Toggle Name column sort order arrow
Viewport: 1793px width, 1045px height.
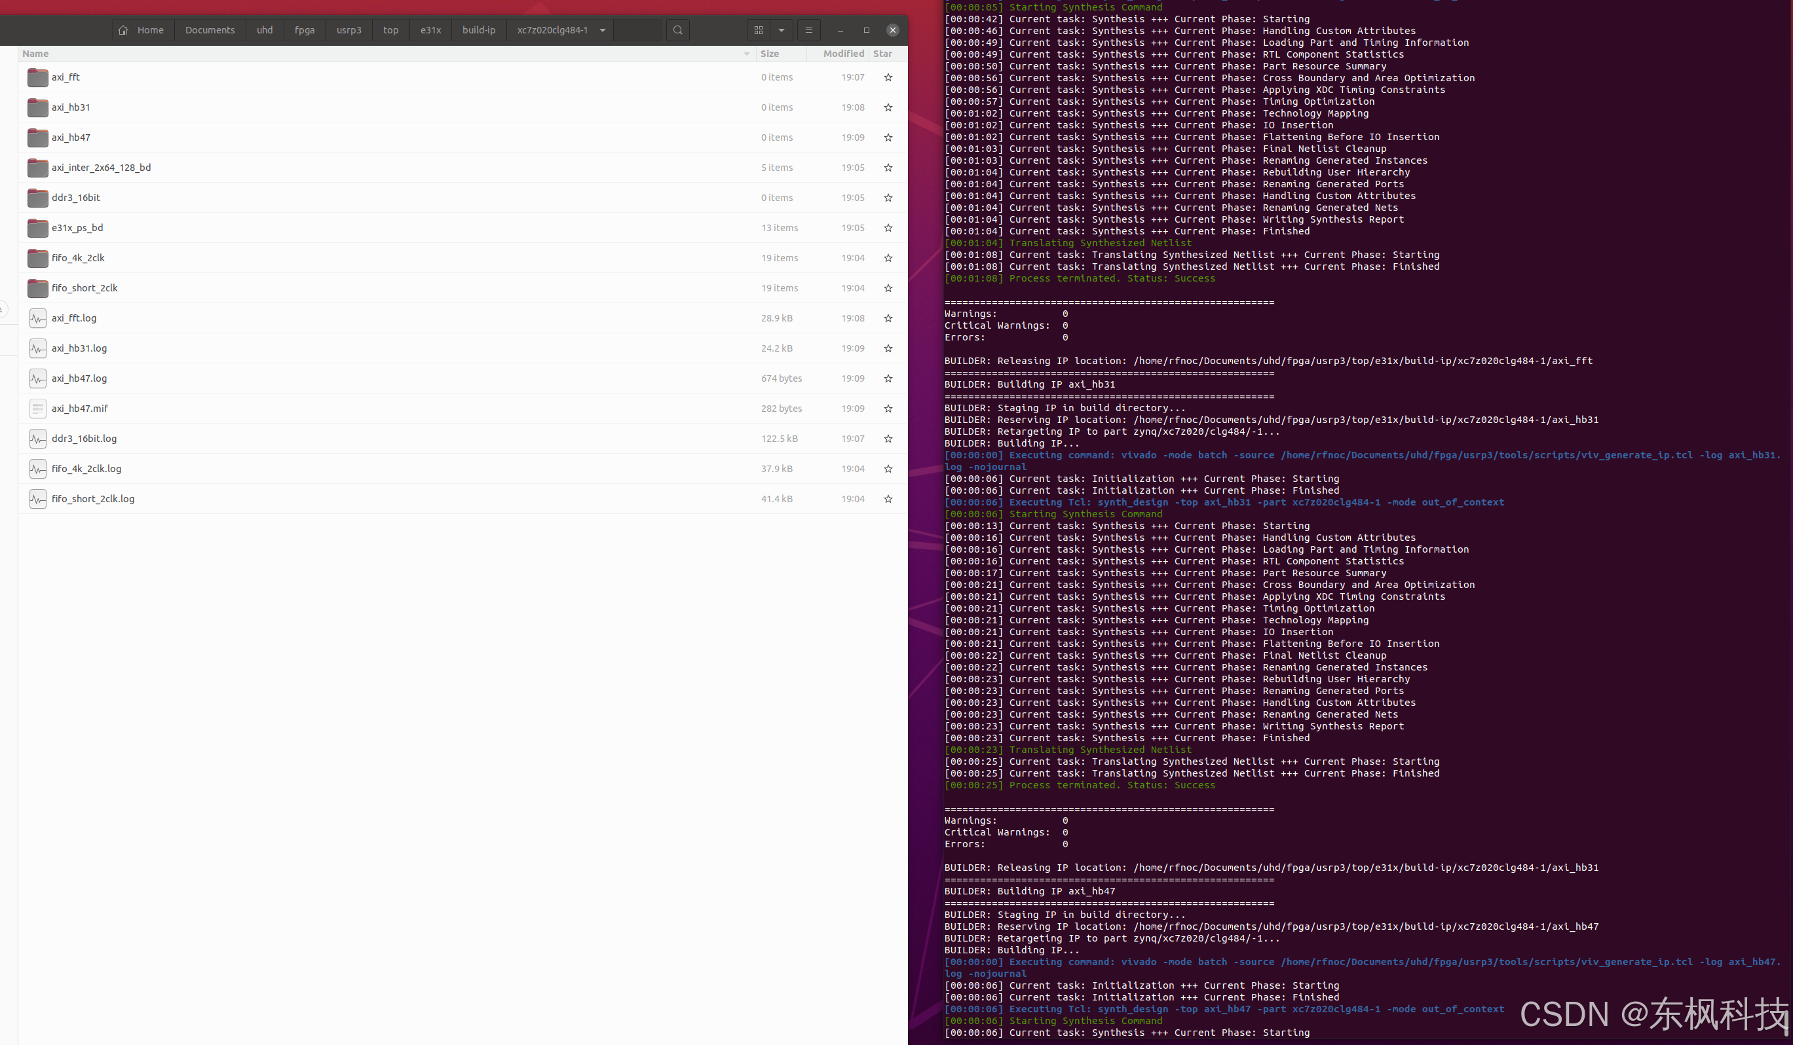tap(746, 54)
